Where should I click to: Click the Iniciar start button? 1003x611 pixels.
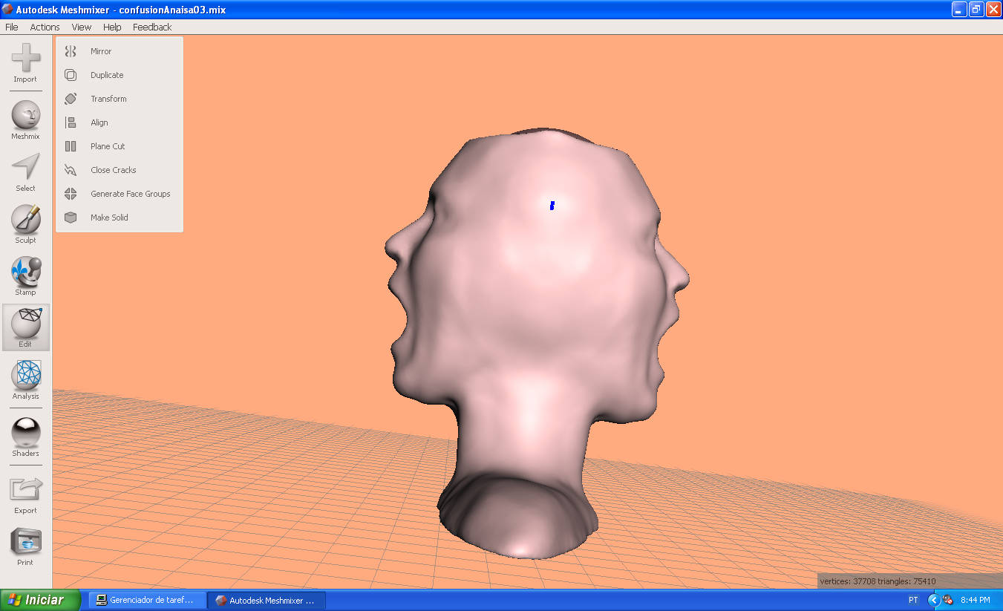click(41, 600)
